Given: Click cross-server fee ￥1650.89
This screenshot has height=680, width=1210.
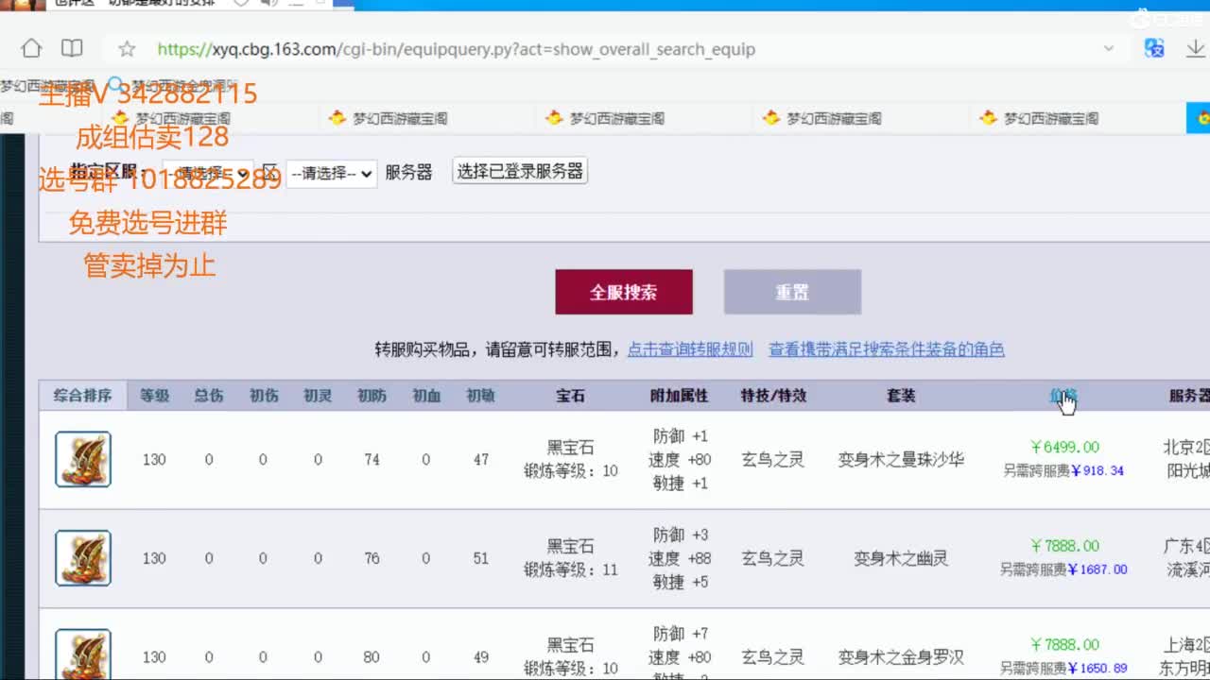Looking at the screenshot, I should coord(1098,668).
